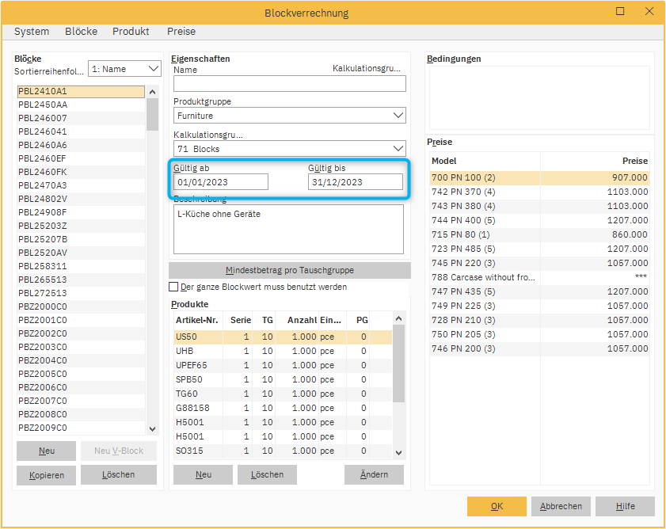
Task: Click the 'Gültig bis' date field
Action: [x=355, y=182]
